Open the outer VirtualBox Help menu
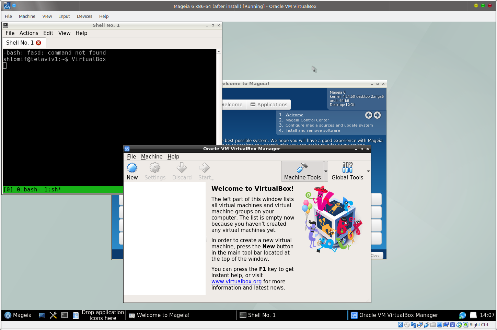497x330 pixels. [104, 16]
